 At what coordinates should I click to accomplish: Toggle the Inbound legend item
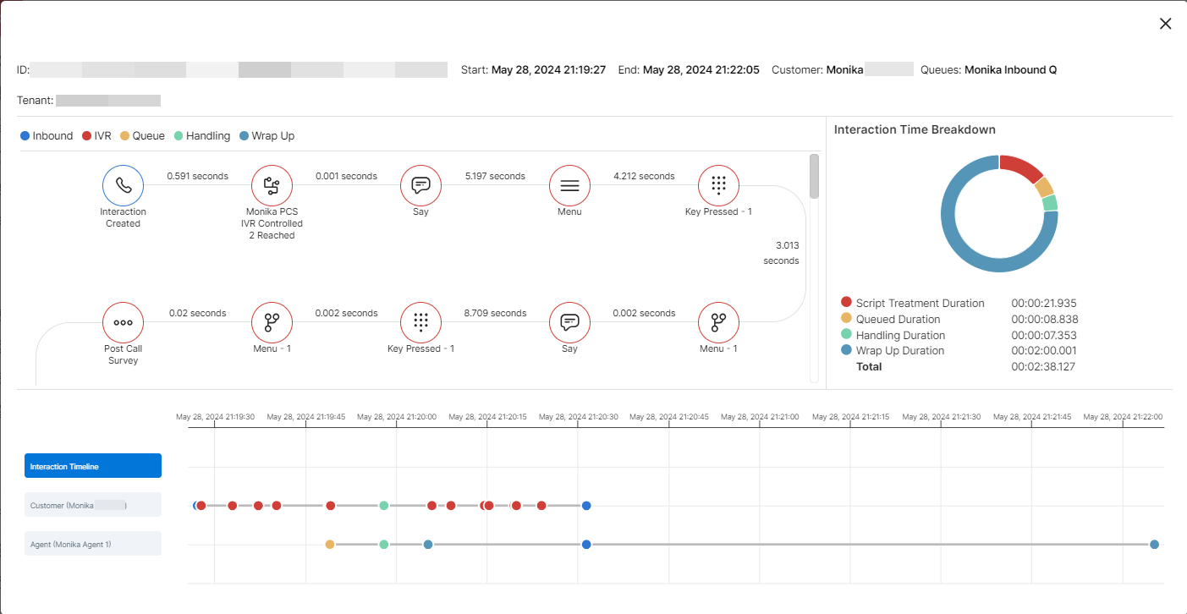click(x=47, y=135)
